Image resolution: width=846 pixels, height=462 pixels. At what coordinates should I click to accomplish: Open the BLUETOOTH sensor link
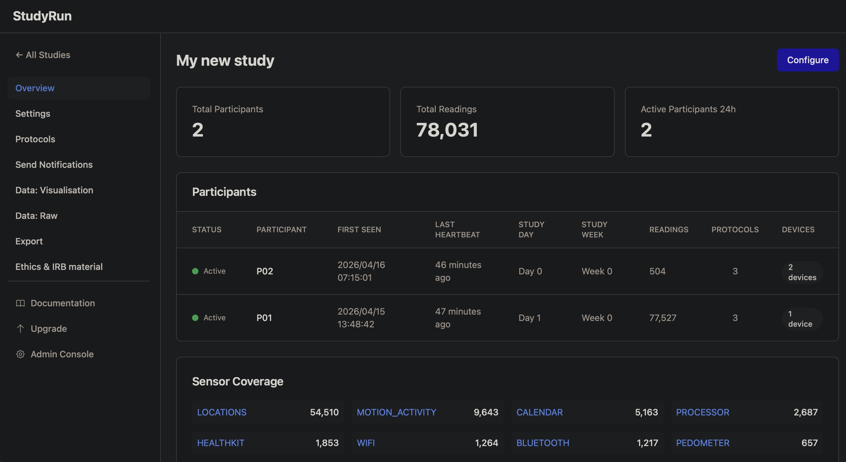click(x=543, y=443)
